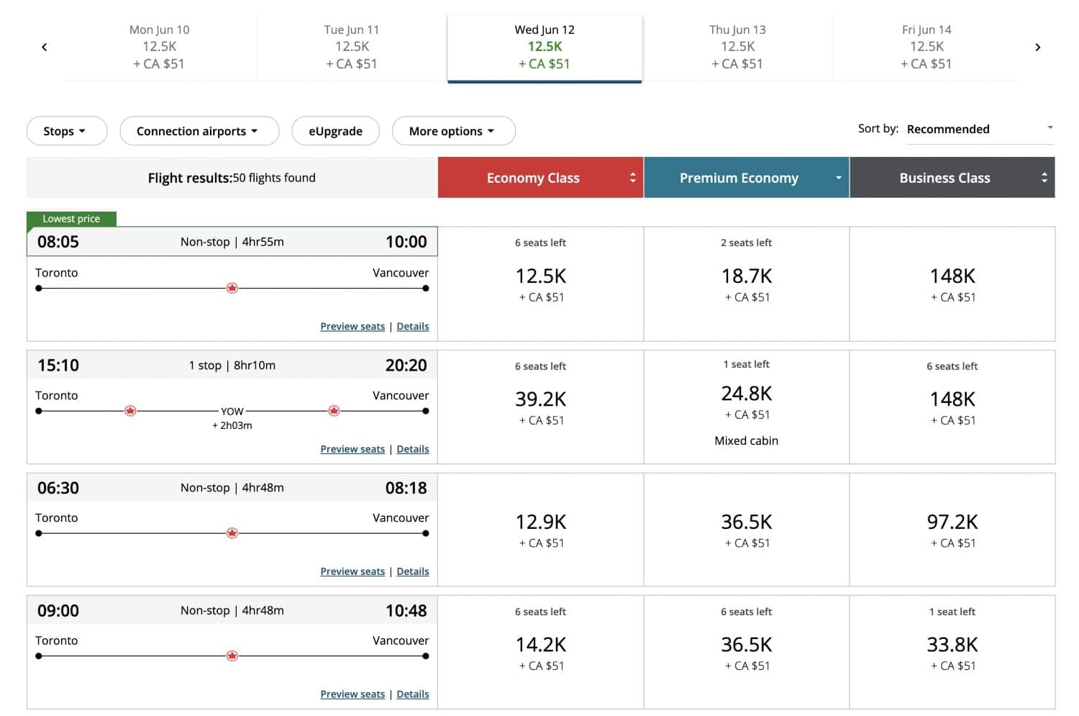Open the Connection airports dropdown
This screenshot has height=716, width=1079.
point(199,131)
